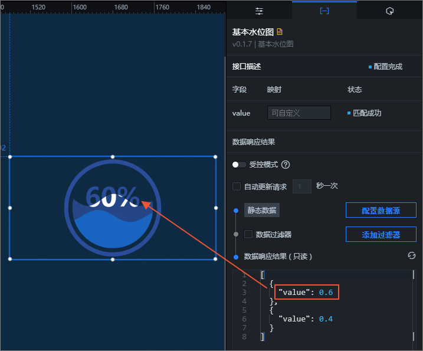
Task: Click the 匹配成功 status text
Action: [367, 113]
